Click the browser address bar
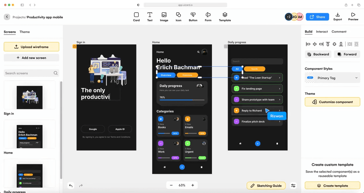The height and width of the screenshot is (193, 364). coord(185,5)
